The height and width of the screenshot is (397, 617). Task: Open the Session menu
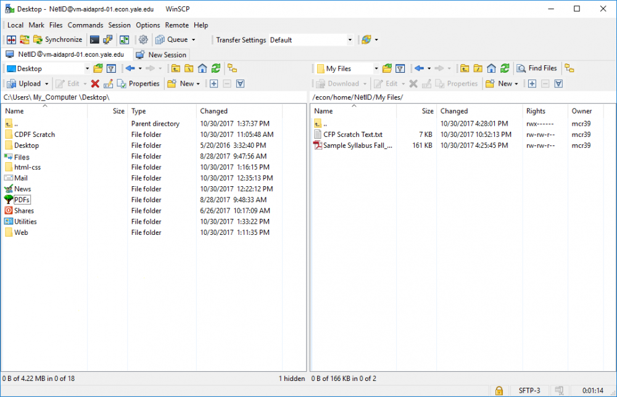tap(119, 25)
